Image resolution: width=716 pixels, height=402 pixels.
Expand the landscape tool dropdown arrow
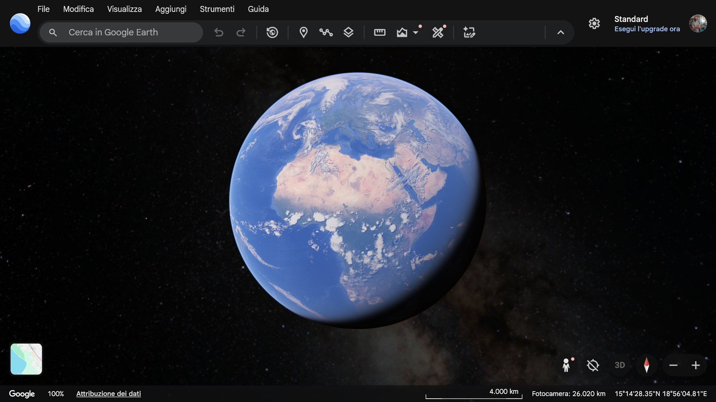pos(415,32)
